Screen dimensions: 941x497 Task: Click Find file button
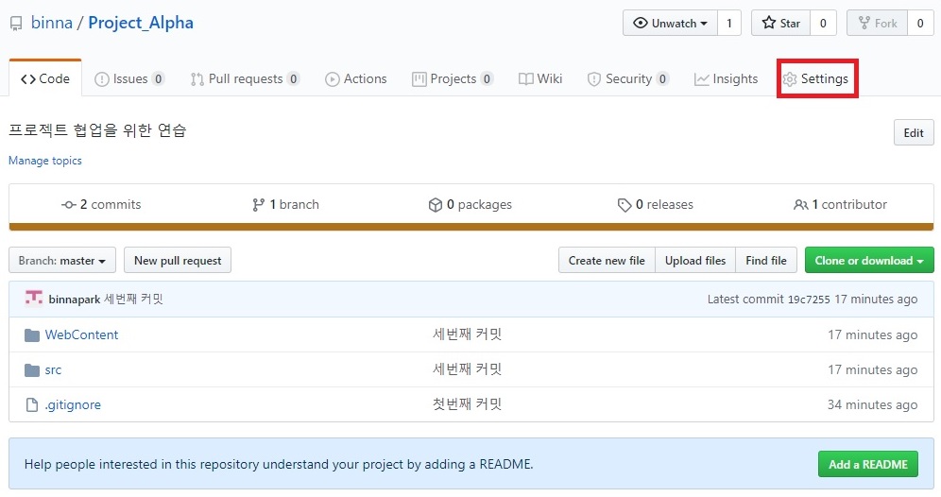766,261
